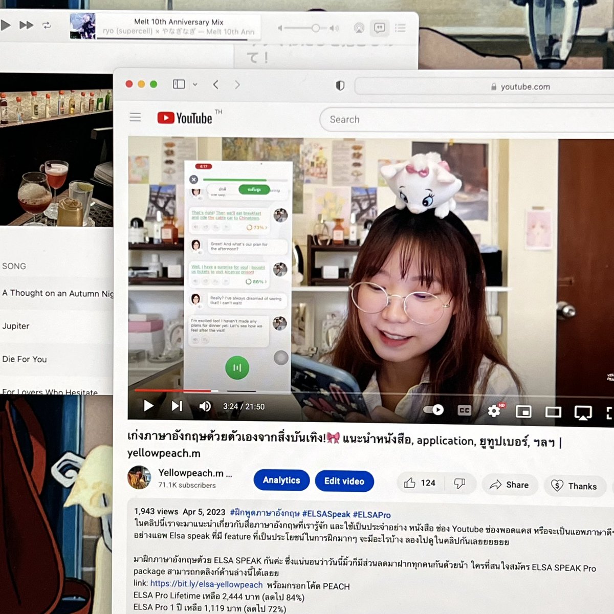Click the YouTube Search field

(466, 120)
